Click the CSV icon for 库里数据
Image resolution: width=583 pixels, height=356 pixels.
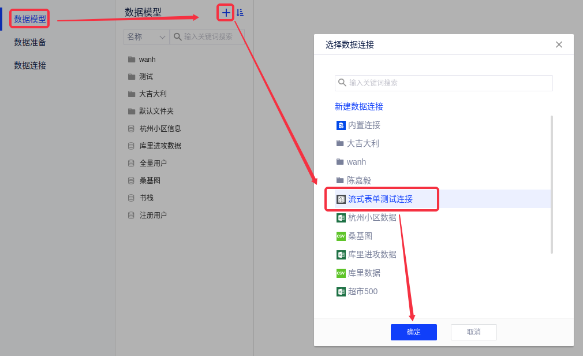coord(341,273)
